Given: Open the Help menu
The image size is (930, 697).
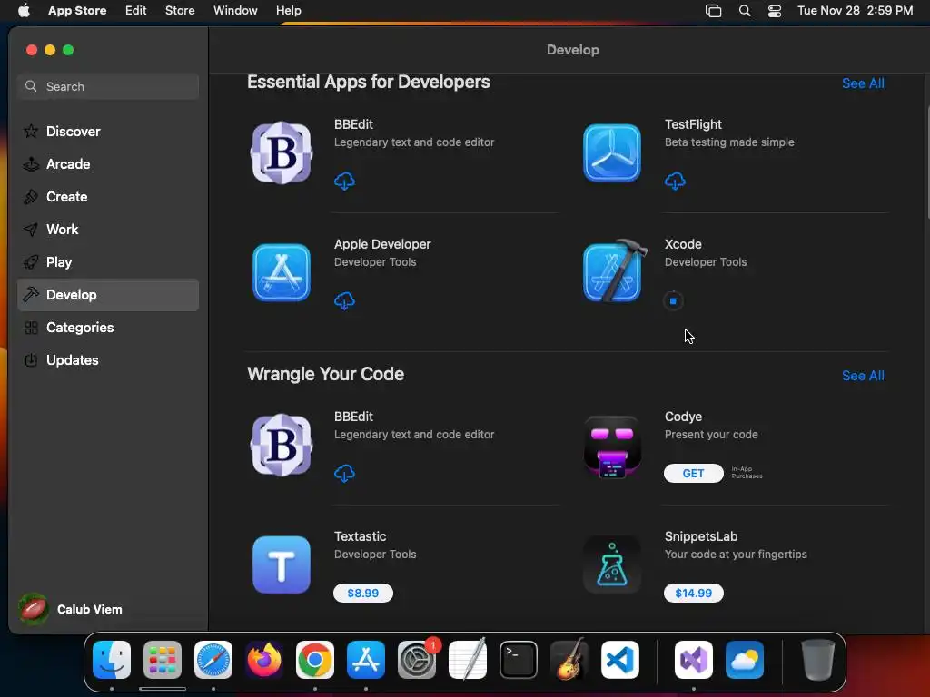Looking at the screenshot, I should 288,11.
